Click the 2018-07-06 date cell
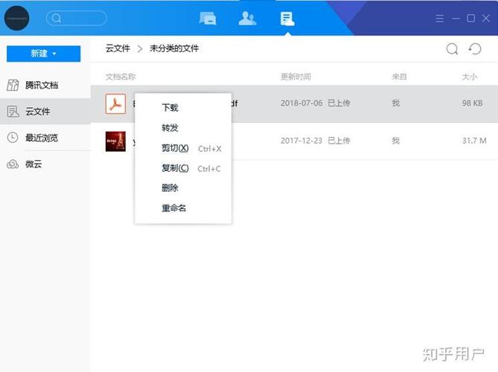This screenshot has width=498, height=372. pyautogui.click(x=301, y=103)
